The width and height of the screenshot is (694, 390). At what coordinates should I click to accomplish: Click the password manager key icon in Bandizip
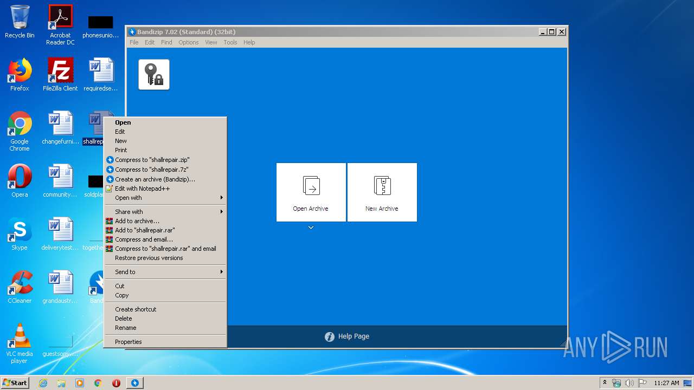[154, 74]
